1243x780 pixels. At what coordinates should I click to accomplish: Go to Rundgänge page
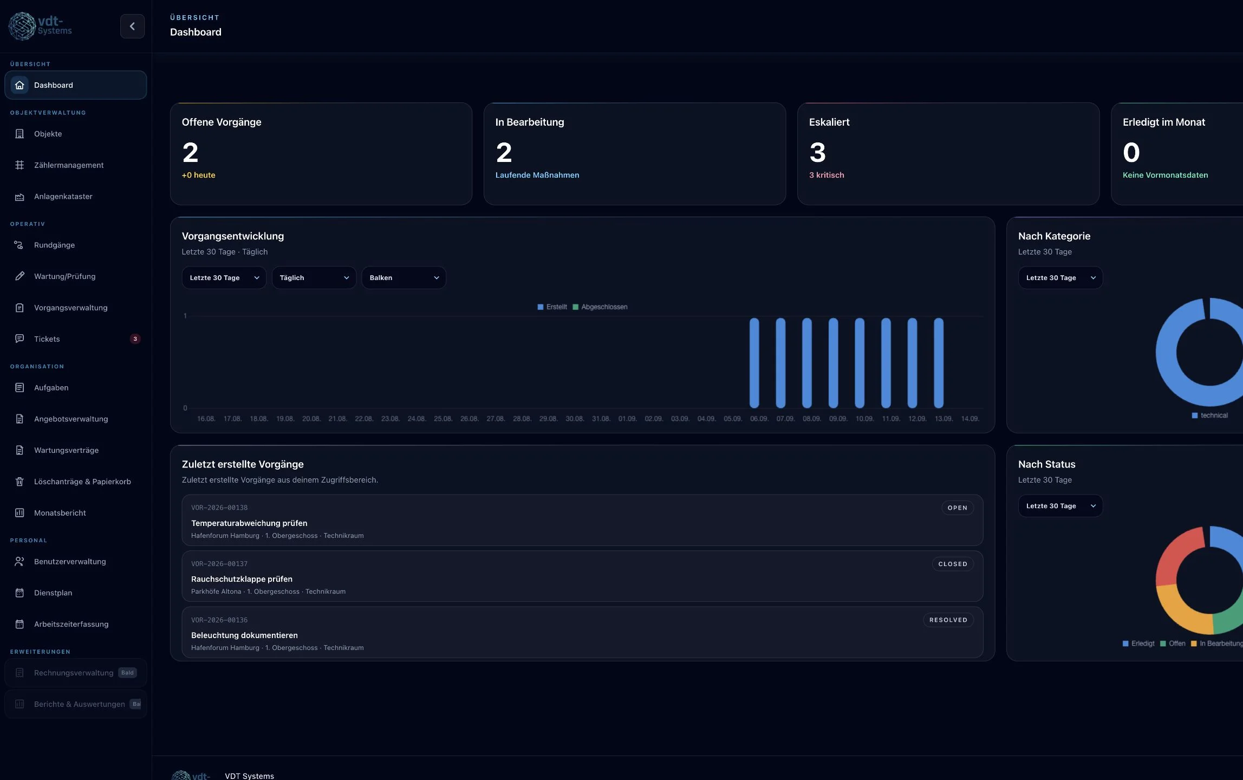pyautogui.click(x=76, y=245)
